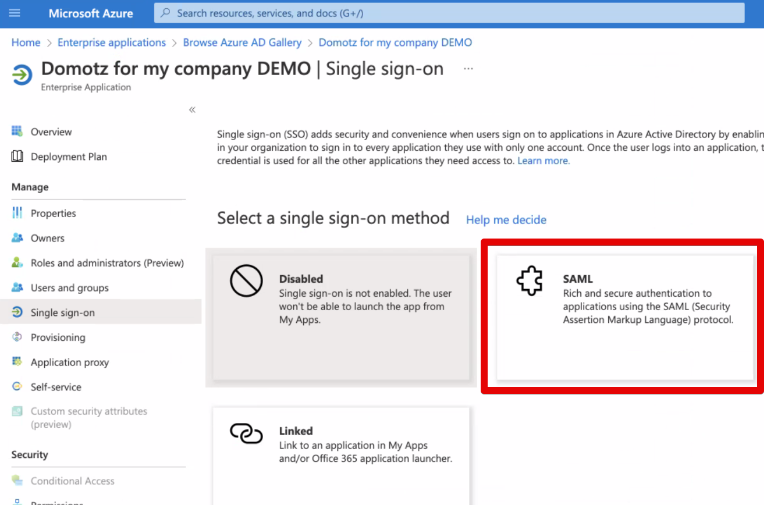
Task: Collapse the sidebar with the double chevron
Action: click(192, 109)
